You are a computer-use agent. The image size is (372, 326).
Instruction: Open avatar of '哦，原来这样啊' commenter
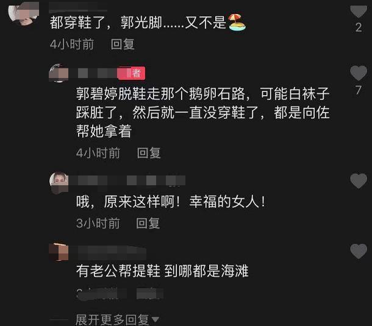click(59, 182)
